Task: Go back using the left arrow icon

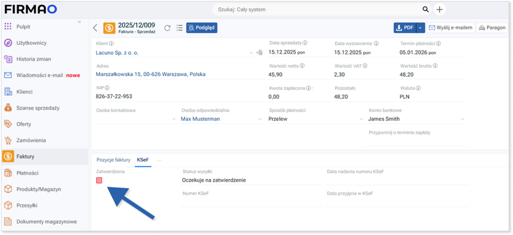Action: [95, 28]
